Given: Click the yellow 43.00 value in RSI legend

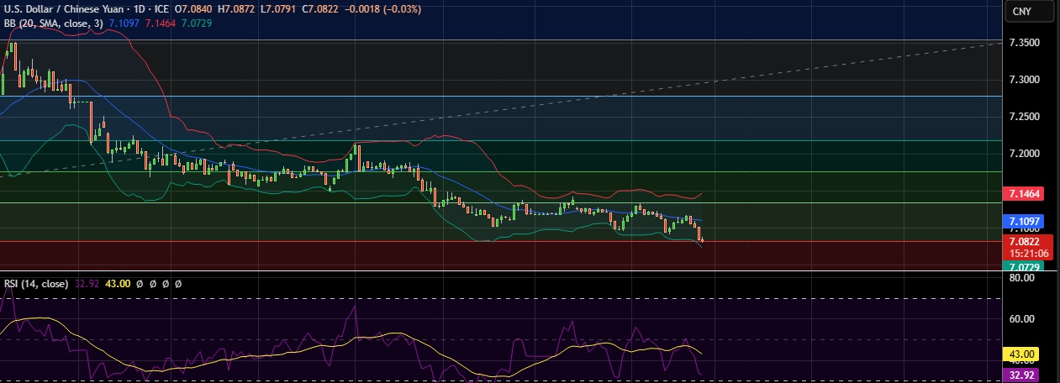Looking at the screenshot, I should (115, 284).
